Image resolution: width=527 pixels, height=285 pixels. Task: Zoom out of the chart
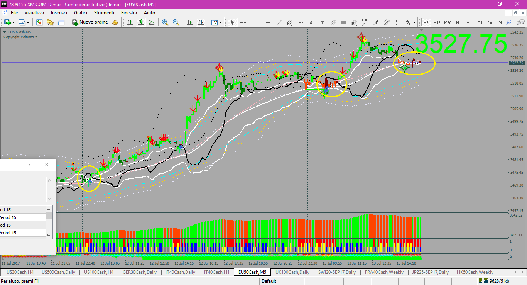(x=176, y=22)
